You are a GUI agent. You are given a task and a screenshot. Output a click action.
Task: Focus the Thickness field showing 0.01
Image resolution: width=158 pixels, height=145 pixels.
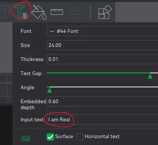(x=102, y=59)
